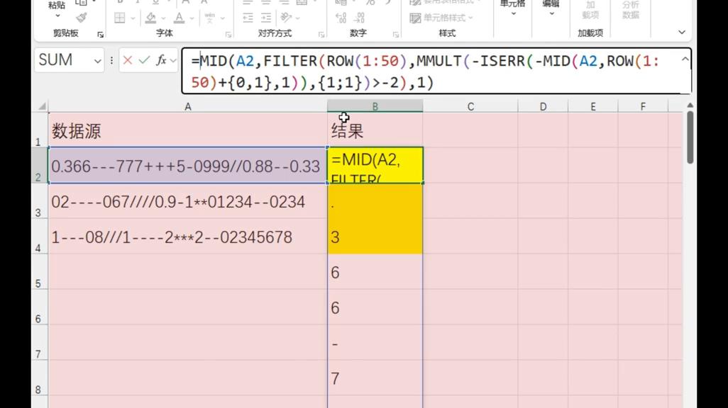Open the phonetic guide dropdown arrow
Screen dimensions: 728x408
coord(222,18)
